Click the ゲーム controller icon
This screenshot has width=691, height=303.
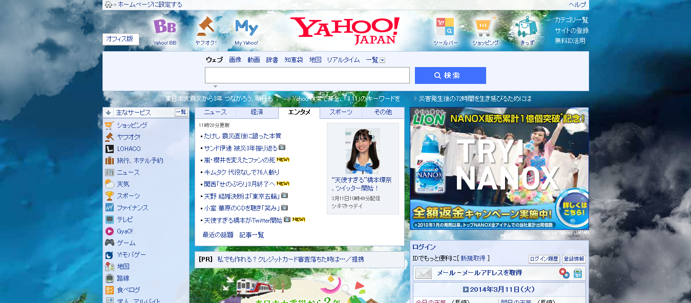point(109,243)
